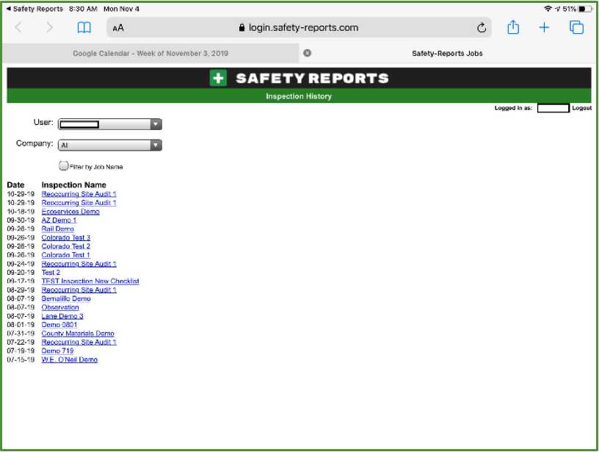This screenshot has width=599, height=452.
Task: Open TEST Inspection New Checklist link
Action: pos(90,281)
